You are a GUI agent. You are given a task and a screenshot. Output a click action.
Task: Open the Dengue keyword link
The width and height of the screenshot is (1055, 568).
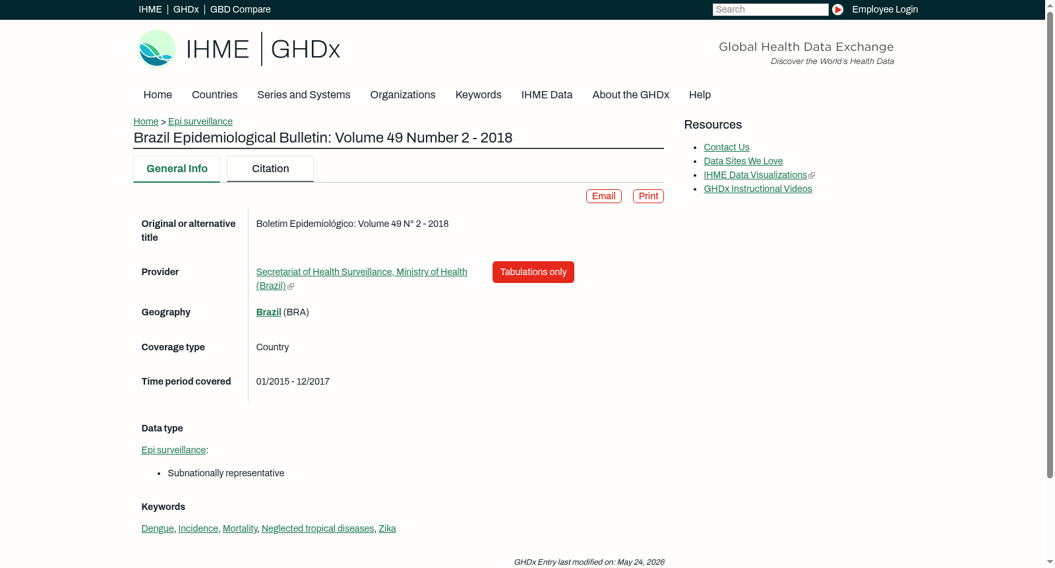[158, 528]
